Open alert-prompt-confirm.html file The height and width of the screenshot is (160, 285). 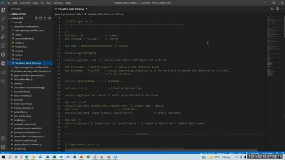pos(29,31)
